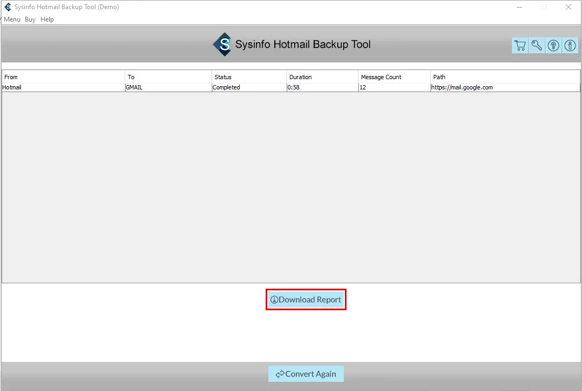The width and height of the screenshot is (582, 391).
Task: Open the Menu menu
Action: 12,19
